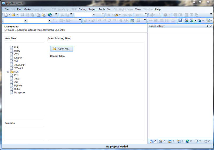Click the top toolbar combo box text field
This screenshot has height=150, width=214.
coord(83,15)
